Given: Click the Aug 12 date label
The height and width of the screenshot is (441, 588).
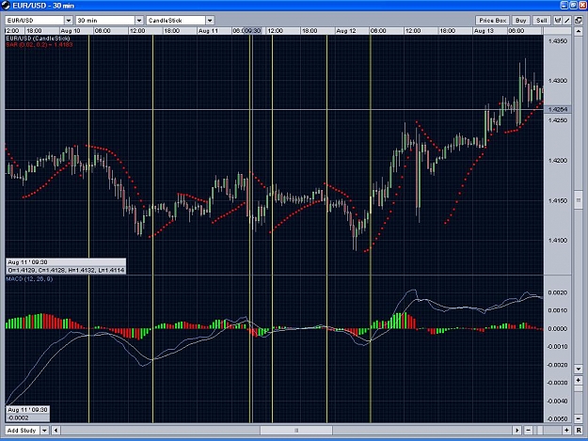Looking at the screenshot, I should pos(346,31).
